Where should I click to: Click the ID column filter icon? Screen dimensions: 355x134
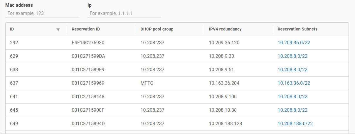pos(58,30)
